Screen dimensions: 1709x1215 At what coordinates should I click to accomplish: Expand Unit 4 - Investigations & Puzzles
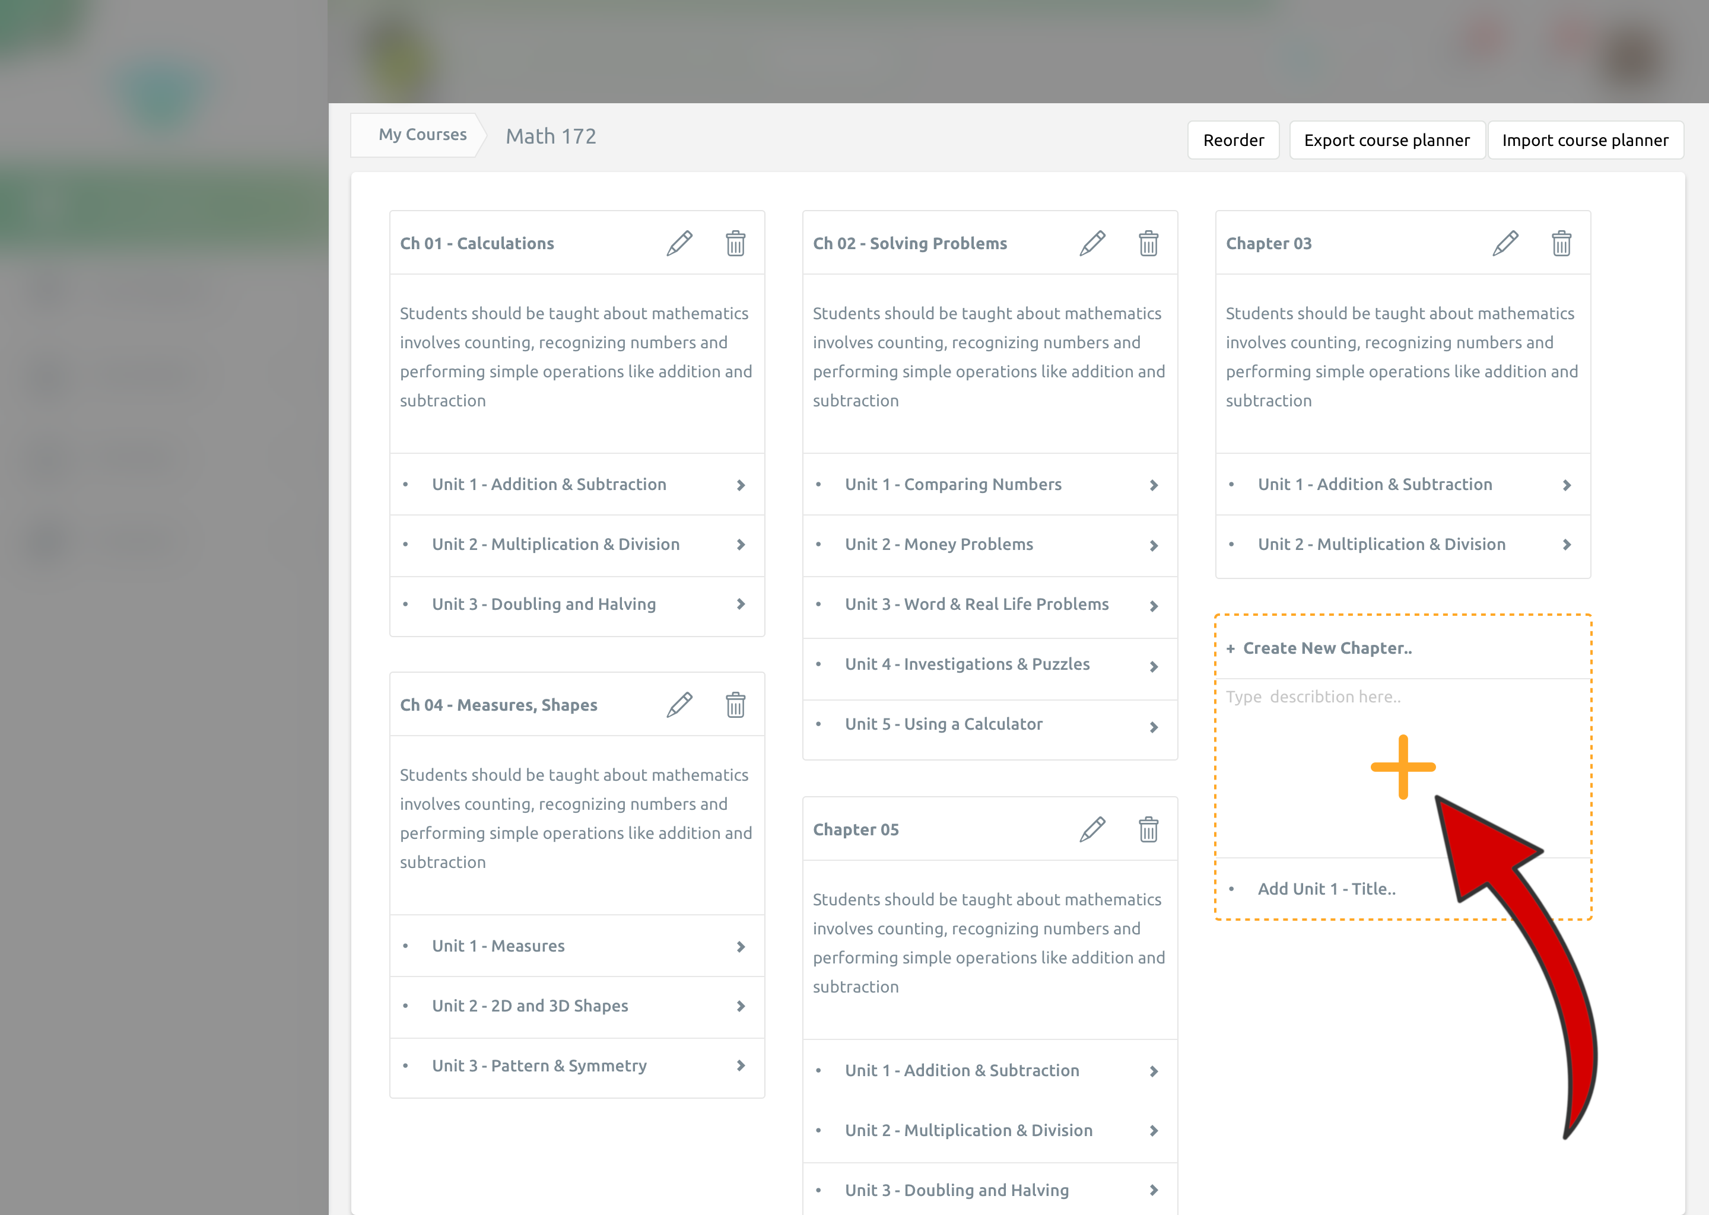click(1153, 666)
